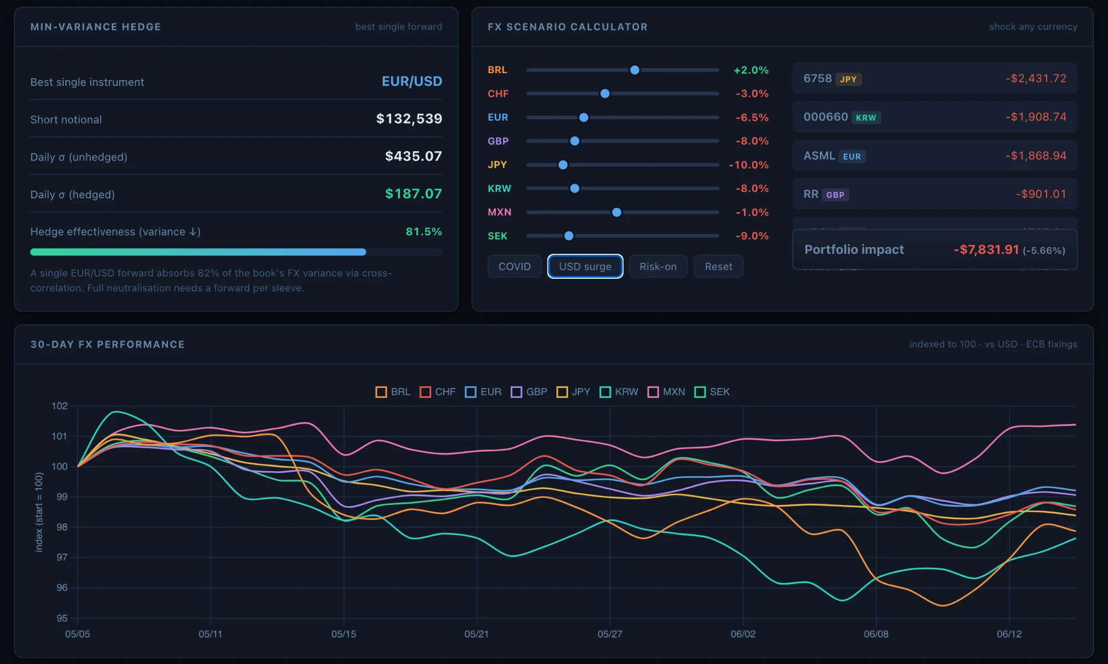
Task: Select the 000660 KRW position row
Action: click(935, 117)
